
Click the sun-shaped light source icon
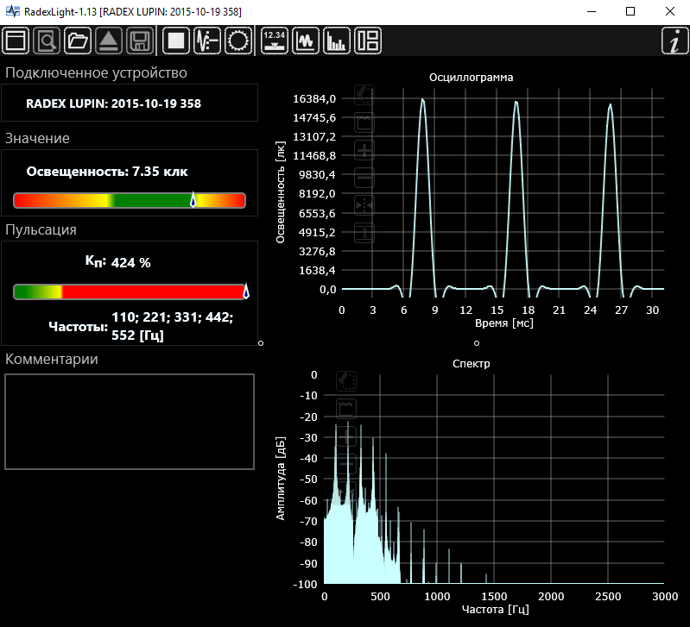coord(238,41)
